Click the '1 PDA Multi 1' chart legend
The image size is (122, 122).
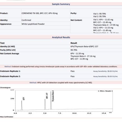tap(105, 91)
